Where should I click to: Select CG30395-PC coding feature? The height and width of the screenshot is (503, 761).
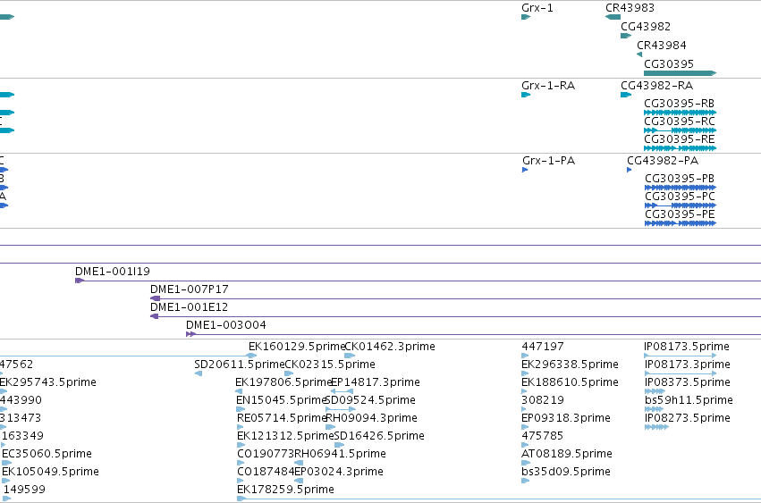point(681,205)
